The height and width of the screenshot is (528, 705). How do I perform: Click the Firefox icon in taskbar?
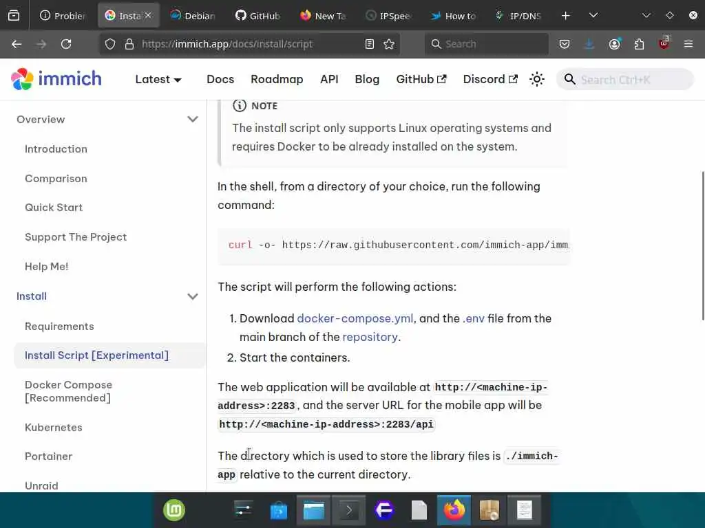[454, 511]
